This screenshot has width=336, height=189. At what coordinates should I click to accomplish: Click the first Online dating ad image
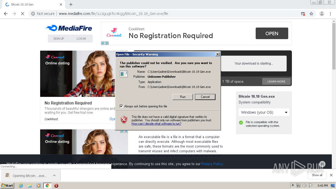point(77,74)
